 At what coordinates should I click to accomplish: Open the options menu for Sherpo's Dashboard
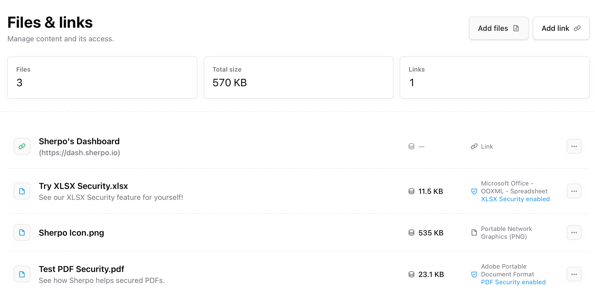coord(574,146)
